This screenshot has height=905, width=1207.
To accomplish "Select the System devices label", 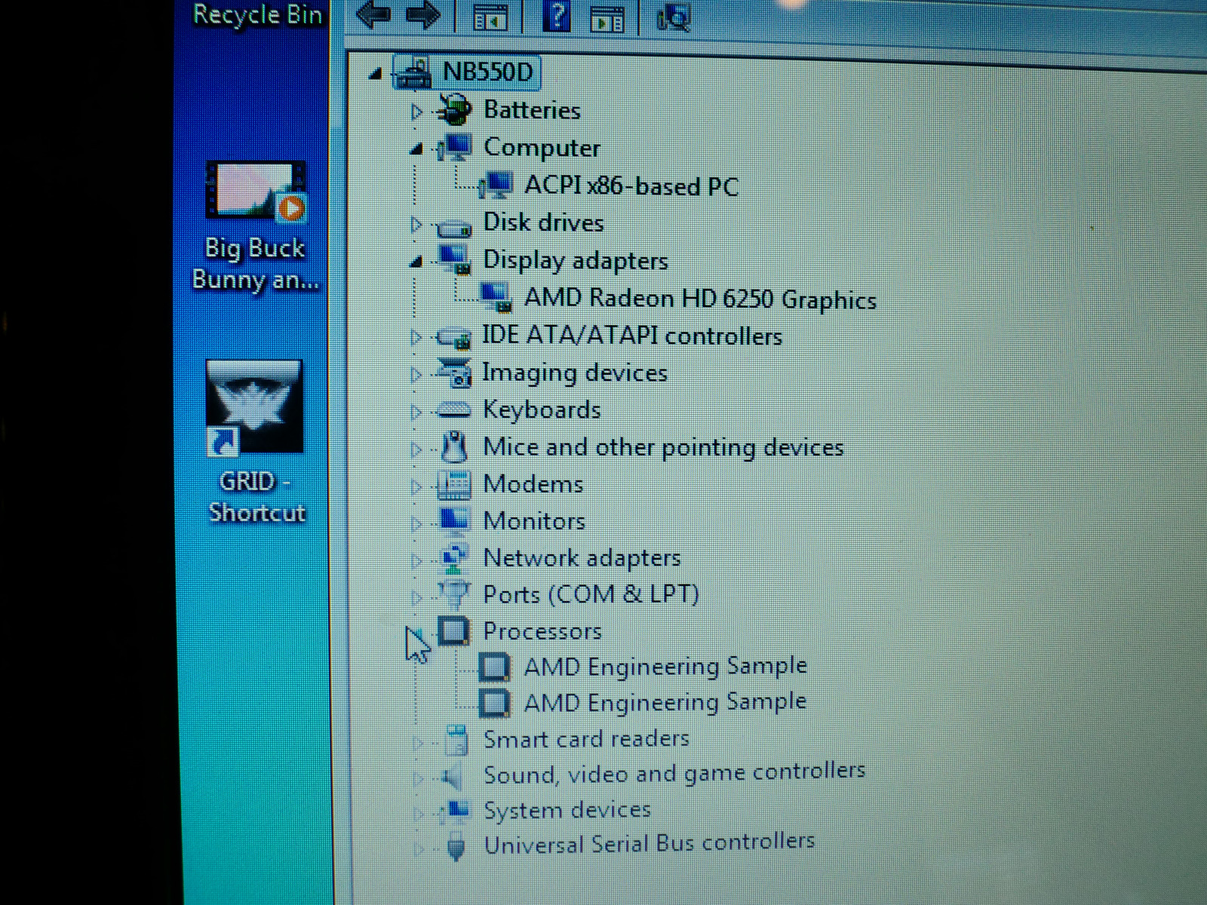I will [x=567, y=809].
